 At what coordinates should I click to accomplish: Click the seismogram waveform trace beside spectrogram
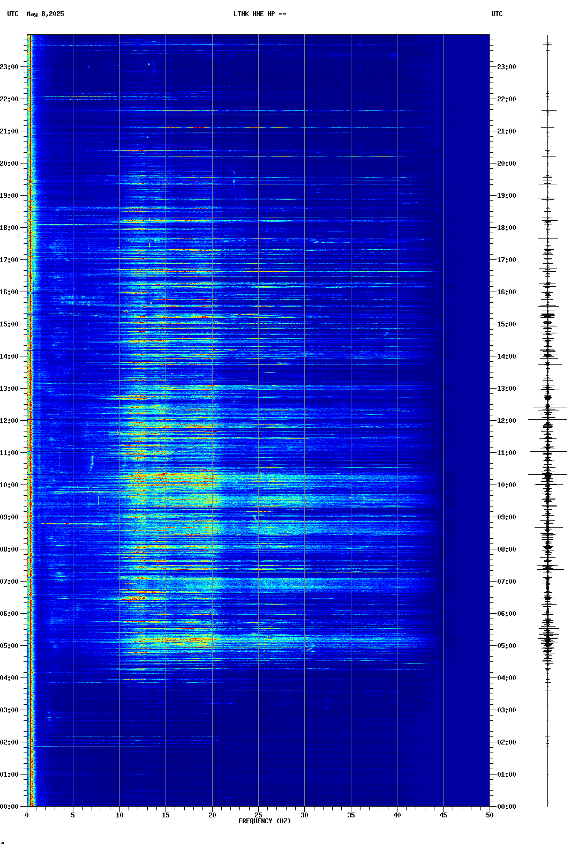(547, 421)
